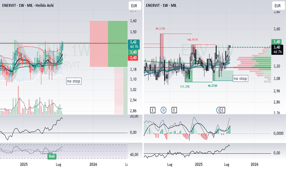Screen dimensions: 286x169
Task: Click the green 111.37K volume label
Action: tap(185, 87)
